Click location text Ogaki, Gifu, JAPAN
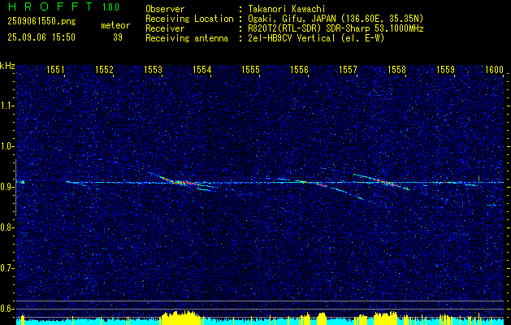 coord(292,19)
